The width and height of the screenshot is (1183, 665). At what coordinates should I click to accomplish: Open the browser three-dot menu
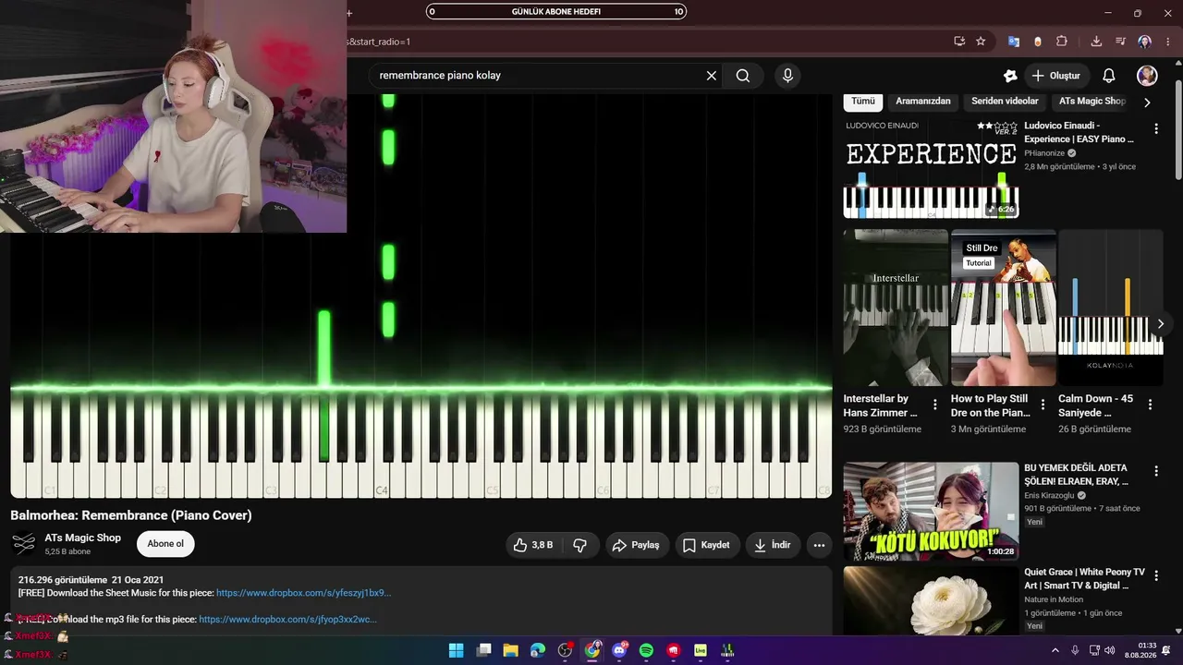(1168, 42)
